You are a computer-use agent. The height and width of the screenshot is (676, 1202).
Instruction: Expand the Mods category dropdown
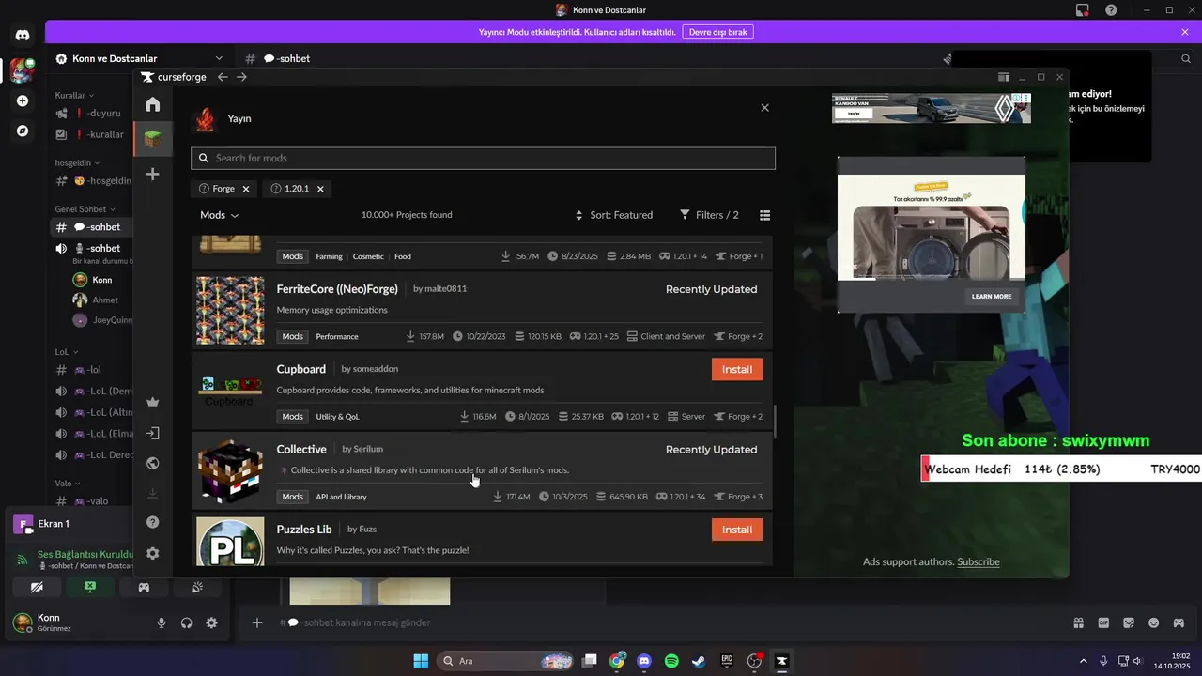pos(219,215)
